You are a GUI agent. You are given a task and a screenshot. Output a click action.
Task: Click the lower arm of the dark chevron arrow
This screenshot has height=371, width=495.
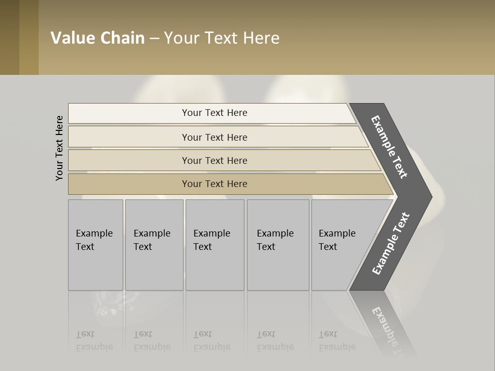(x=390, y=243)
